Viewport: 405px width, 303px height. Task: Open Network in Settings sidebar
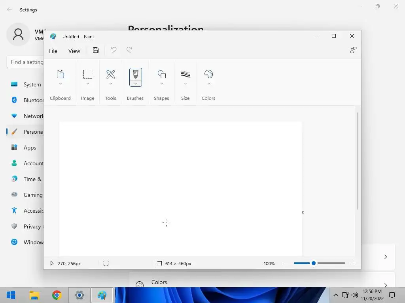(26, 116)
